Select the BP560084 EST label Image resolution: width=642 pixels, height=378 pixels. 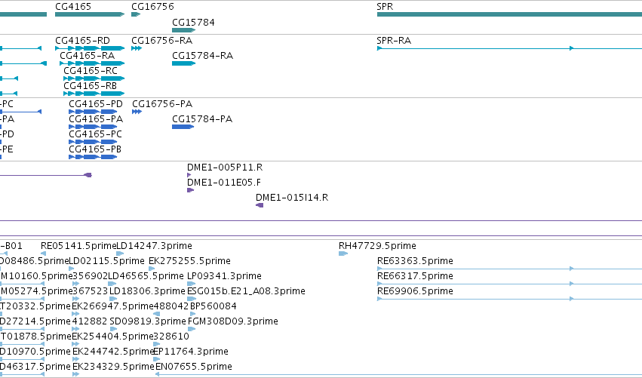tap(213, 306)
